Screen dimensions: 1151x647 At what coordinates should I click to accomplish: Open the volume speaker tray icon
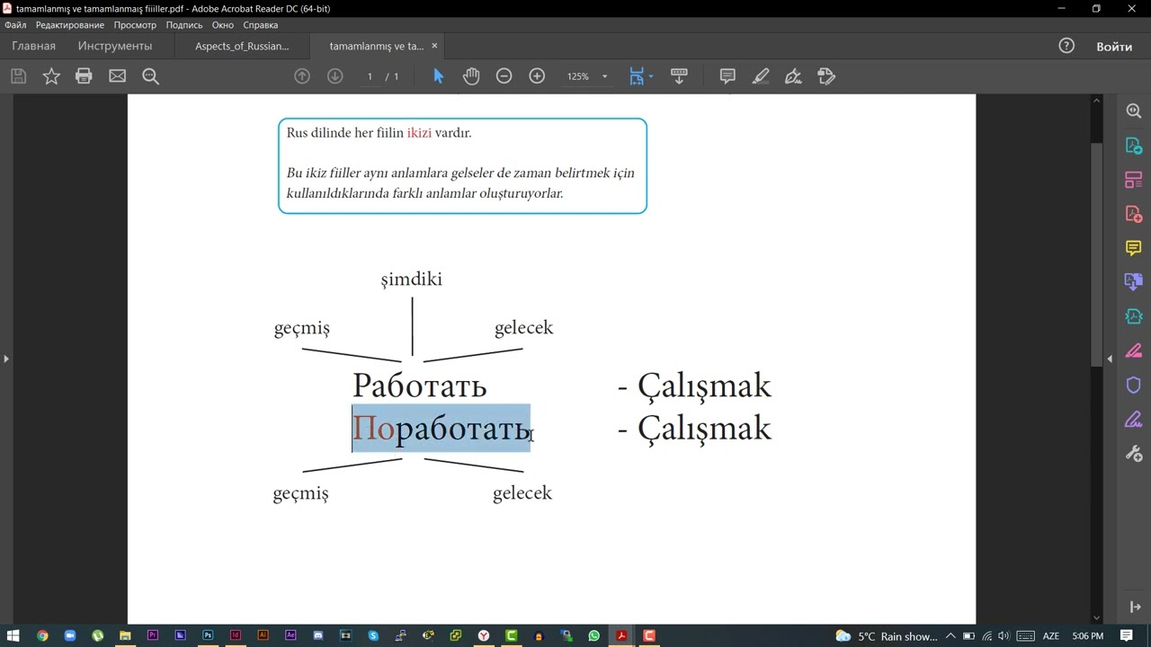(x=1004, y=636)
